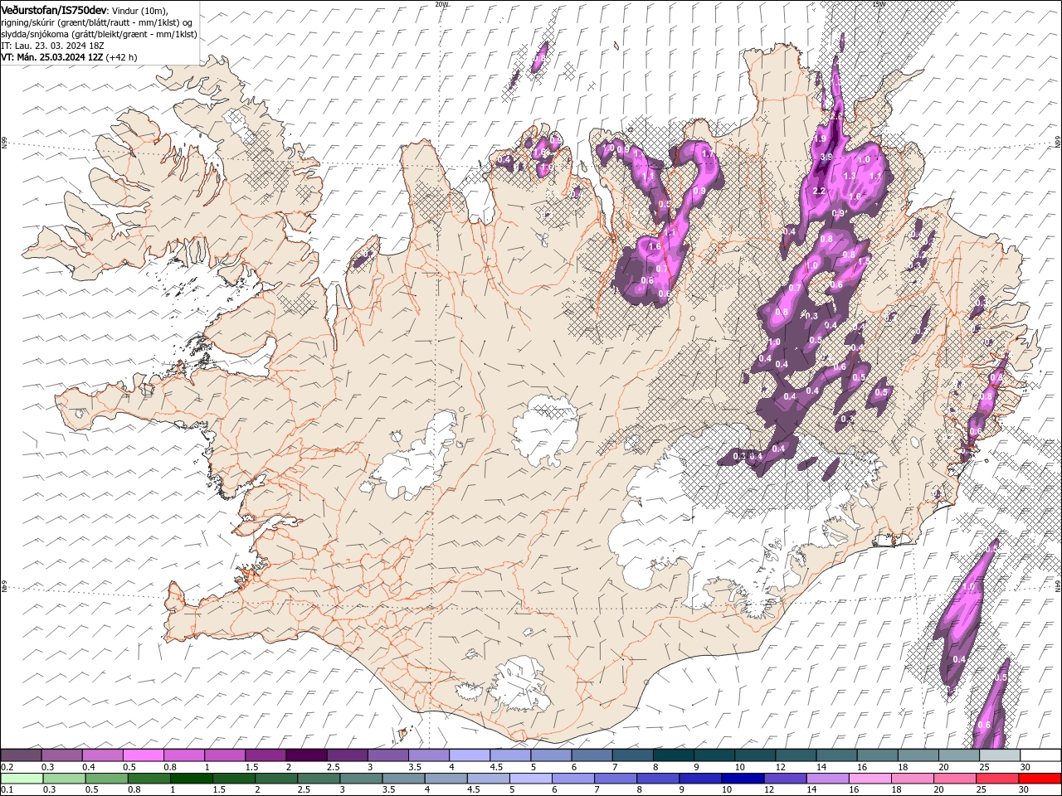Click the '0.4' label on the snow scale

pyautogui.click(x=89, y=767)
